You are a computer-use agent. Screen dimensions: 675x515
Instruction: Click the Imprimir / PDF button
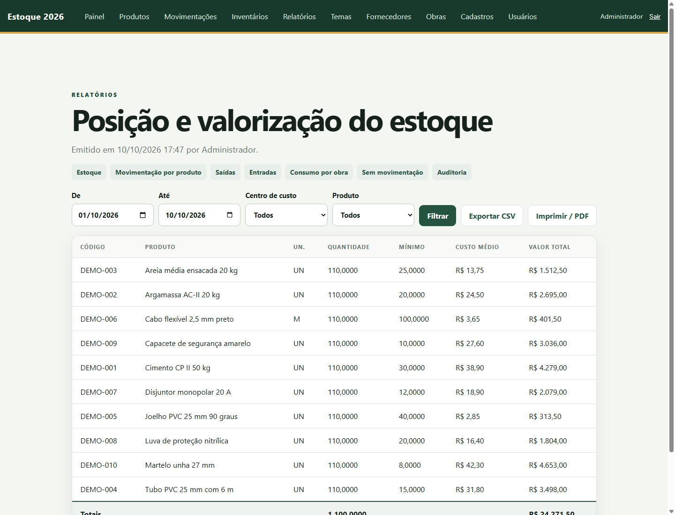coord(562,216)
